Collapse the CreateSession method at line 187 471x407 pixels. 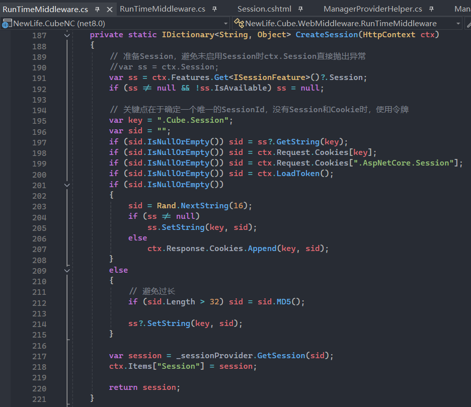67,35
